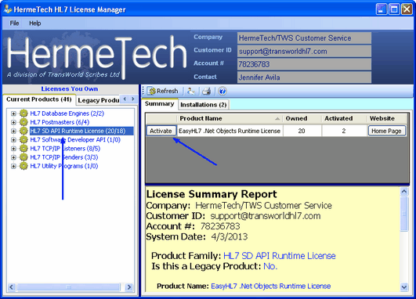Open the user account toolbar icon
The height and width of the screenshot is (299, 416).
(x=190, y=91)
